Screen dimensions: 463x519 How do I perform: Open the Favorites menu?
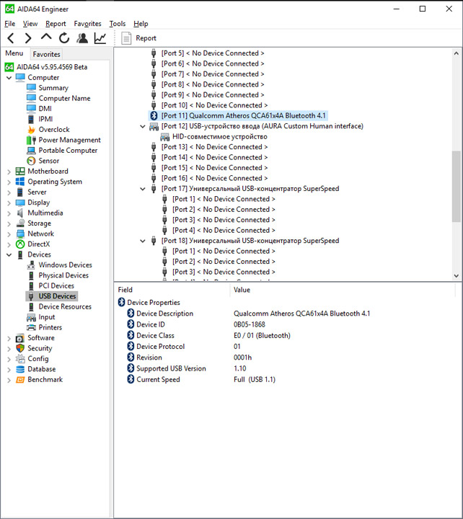[87, 24]
